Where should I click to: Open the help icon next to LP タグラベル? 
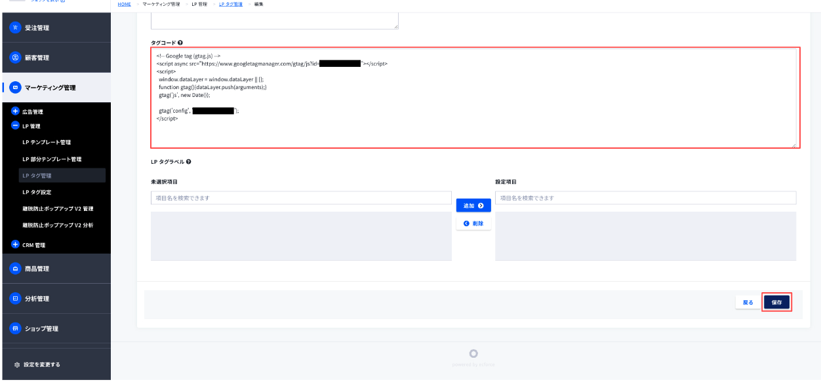(189, 162)
